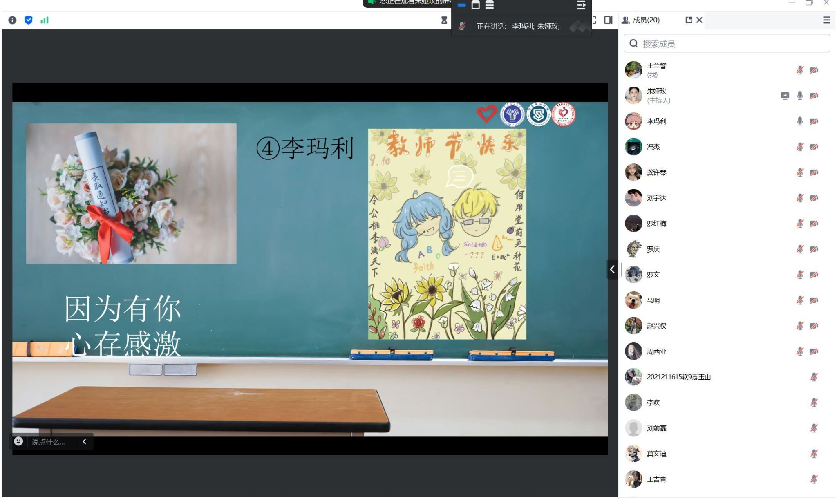
Task: Collapse the members sidebar with arrow handle
Action: [612, 269]
